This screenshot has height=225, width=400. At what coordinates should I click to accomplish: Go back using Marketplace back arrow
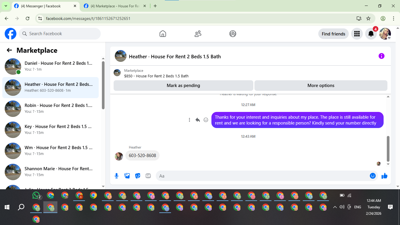click(x=9, y=50)
